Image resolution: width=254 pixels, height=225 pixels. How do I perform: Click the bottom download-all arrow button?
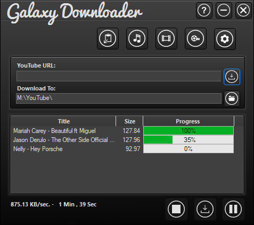tap(205, 209)
